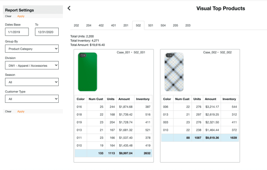This screenshot has width=267, height=170.
Task: Click the back arrow chevron icon
Action: [69, 8]
